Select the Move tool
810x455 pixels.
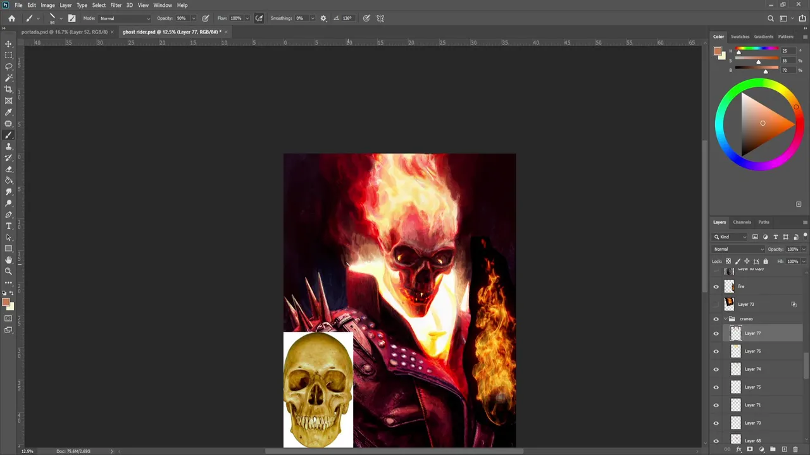click(9, 44)
